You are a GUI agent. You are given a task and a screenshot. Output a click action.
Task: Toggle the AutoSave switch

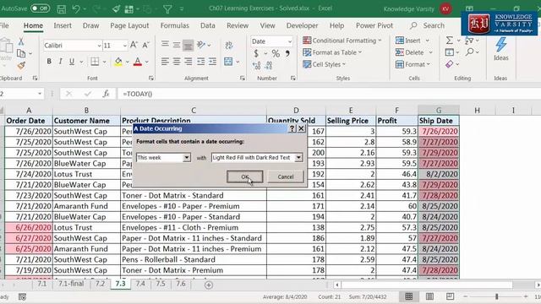click(x=40, y=8)
